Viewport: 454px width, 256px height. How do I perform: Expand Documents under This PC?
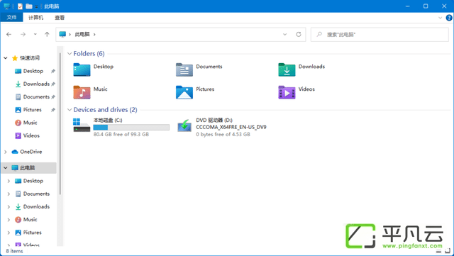[x=9, y=194]
